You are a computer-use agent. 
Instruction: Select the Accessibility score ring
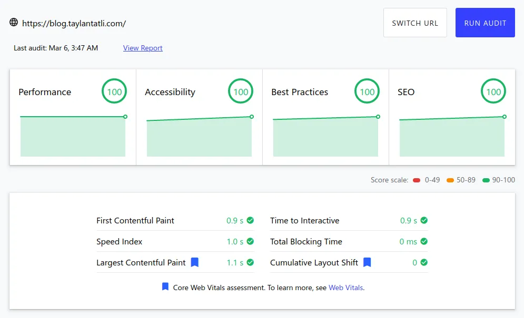(241, 91)
